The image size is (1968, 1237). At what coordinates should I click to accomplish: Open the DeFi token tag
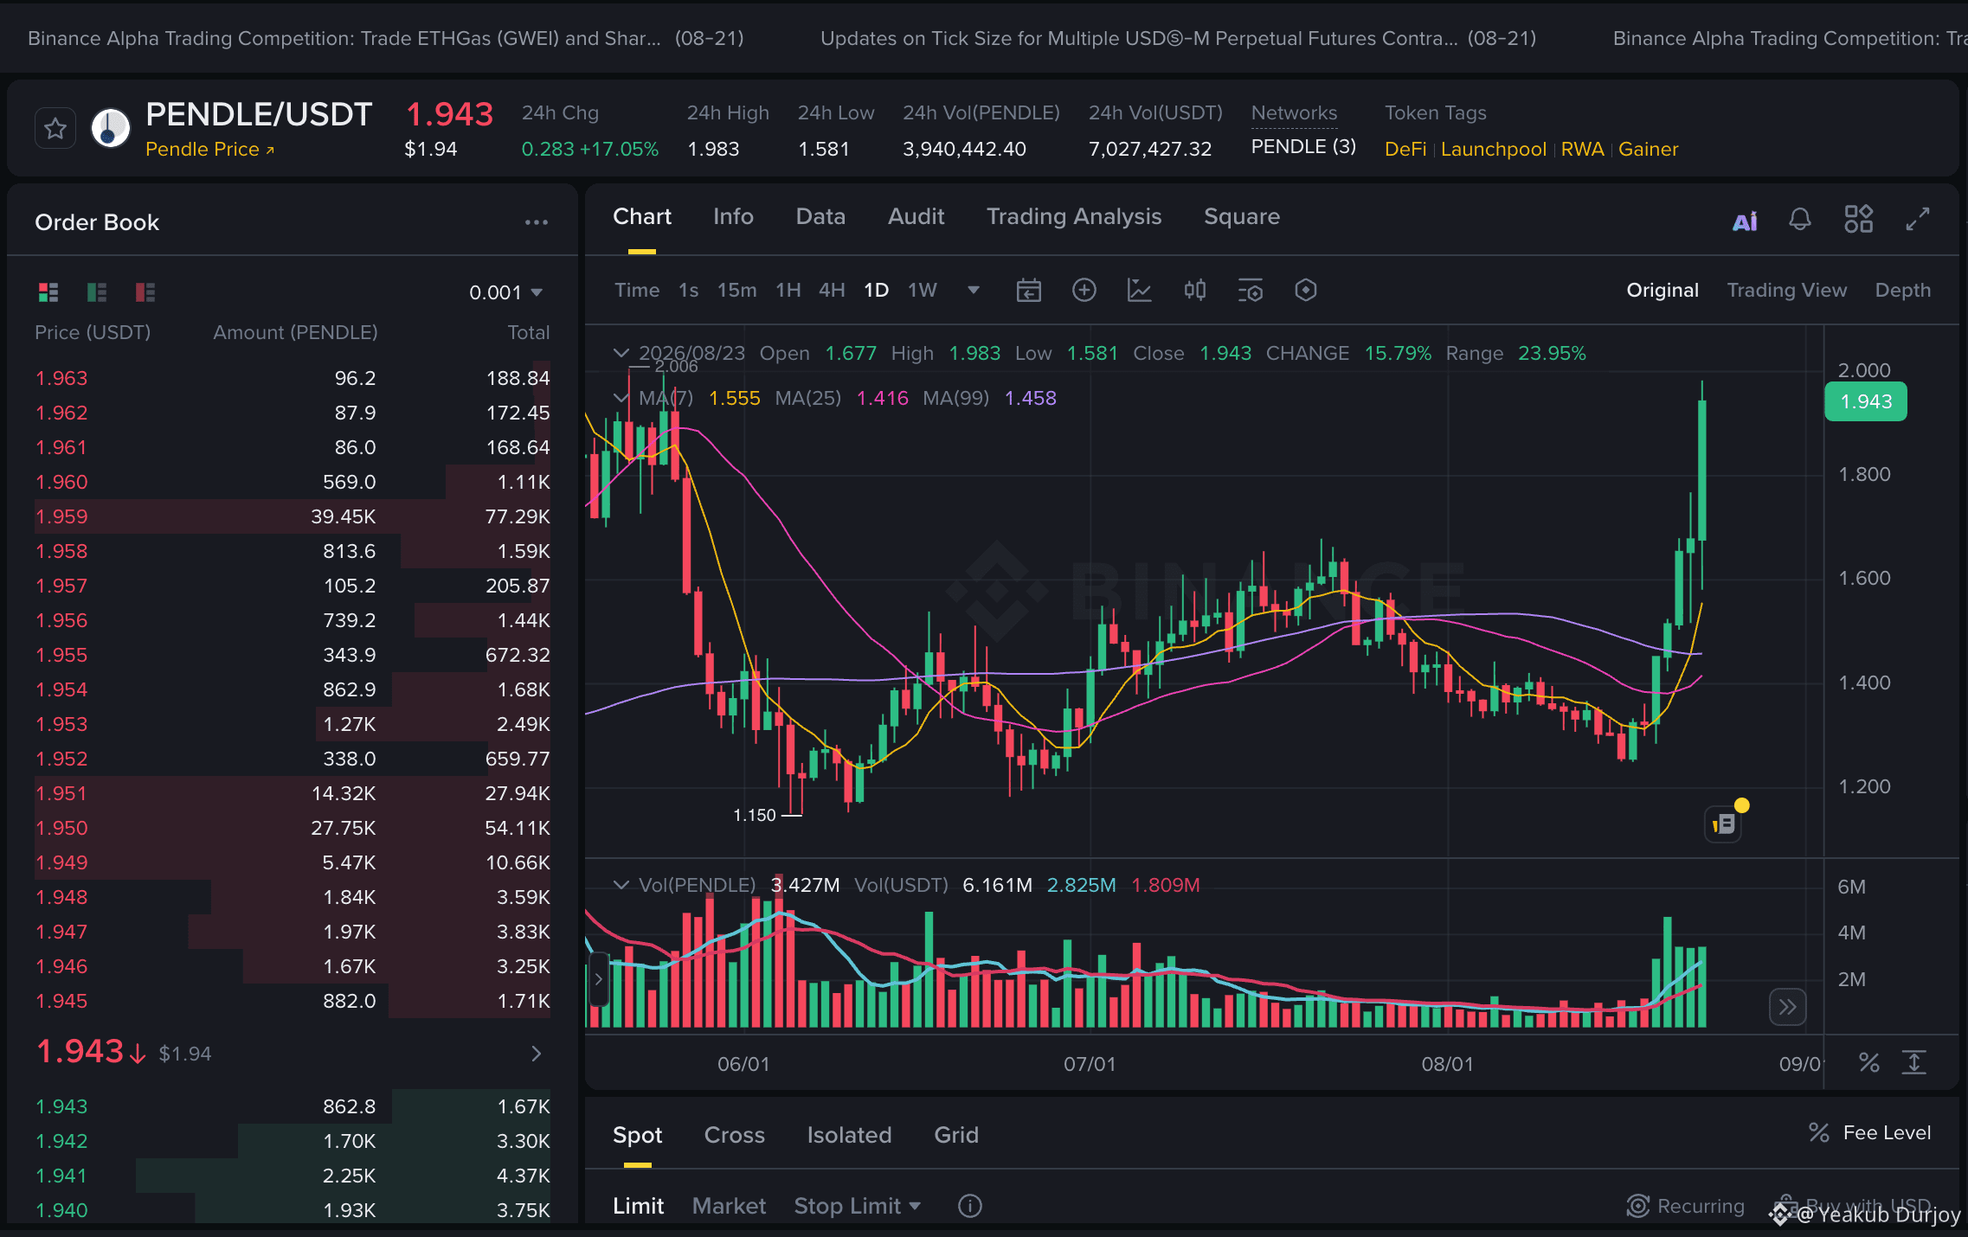pos(1405,149)
